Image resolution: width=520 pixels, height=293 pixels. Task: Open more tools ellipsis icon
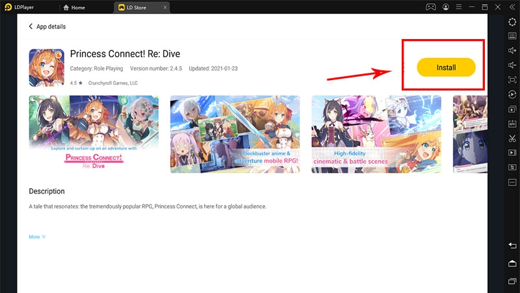(x=512, y=182)
